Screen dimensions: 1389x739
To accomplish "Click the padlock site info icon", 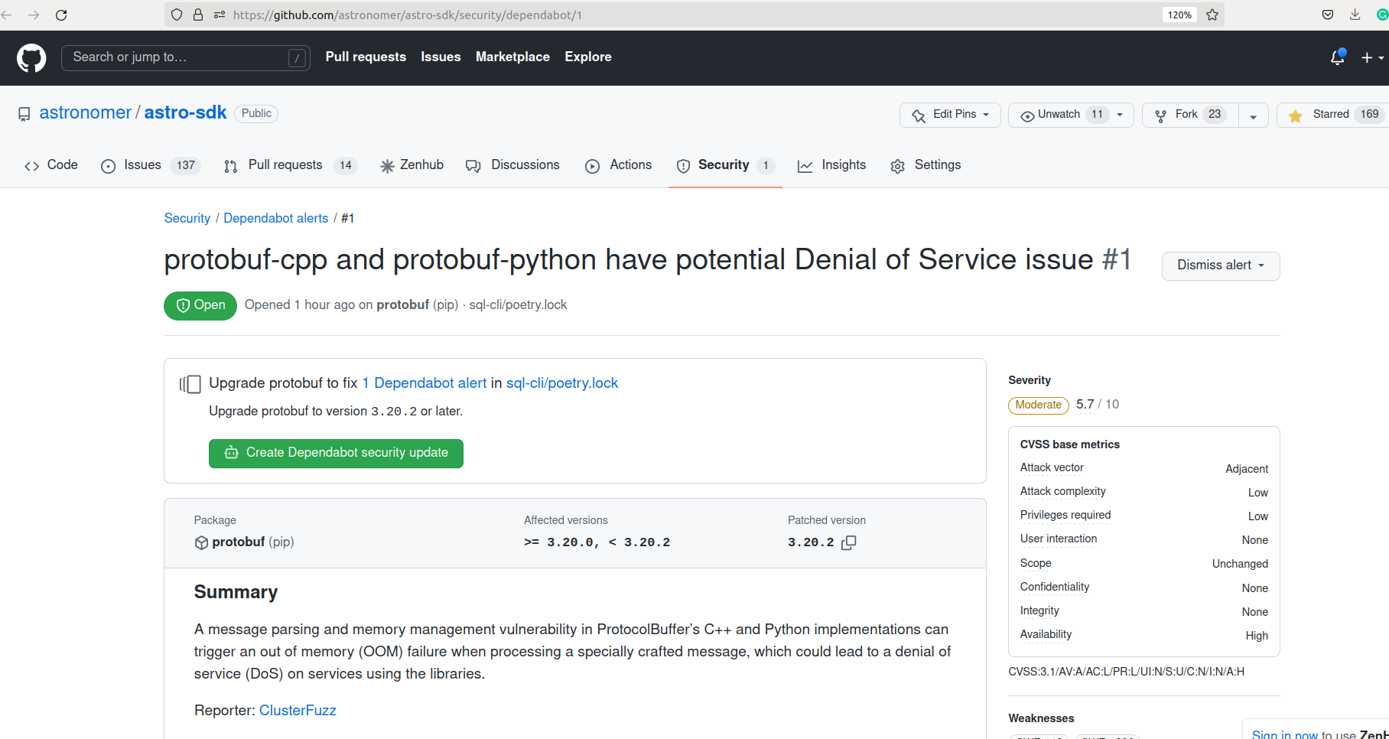I will [x=198, y=15].
